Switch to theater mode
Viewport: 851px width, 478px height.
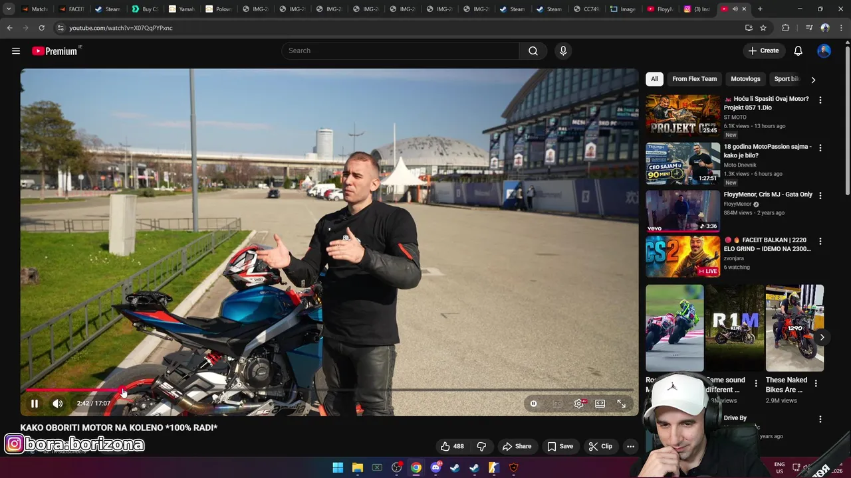point(600,404)
